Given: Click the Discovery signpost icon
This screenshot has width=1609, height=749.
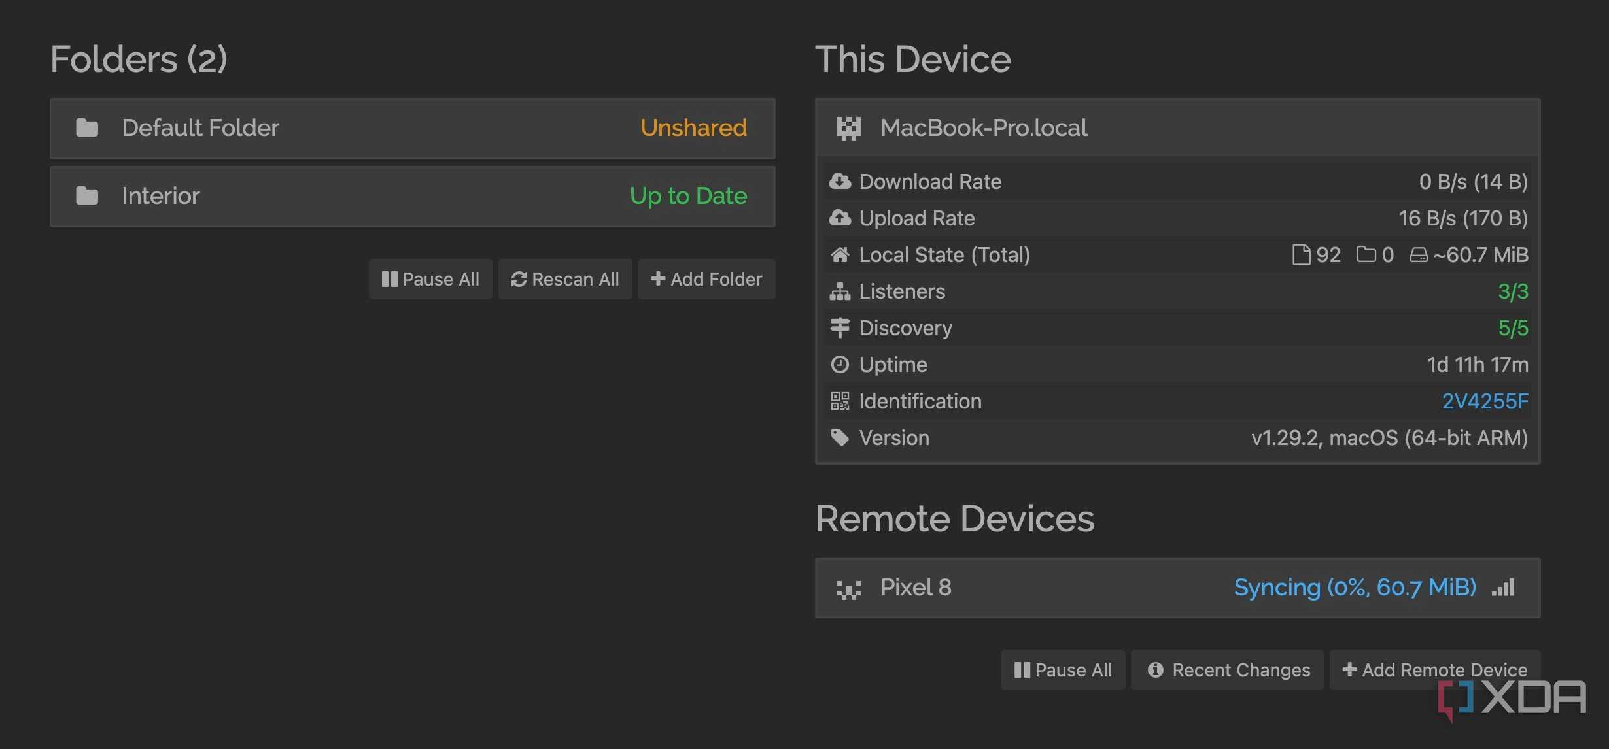Looking at the screenshot, I should [840, 327].
